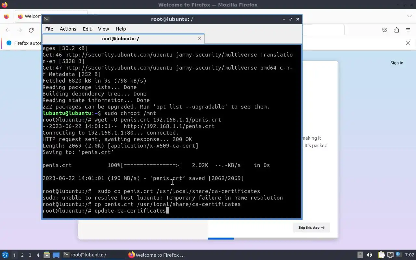Open Firefox Extensions menu
The image size is (416, 260).
tap(396, 30)
